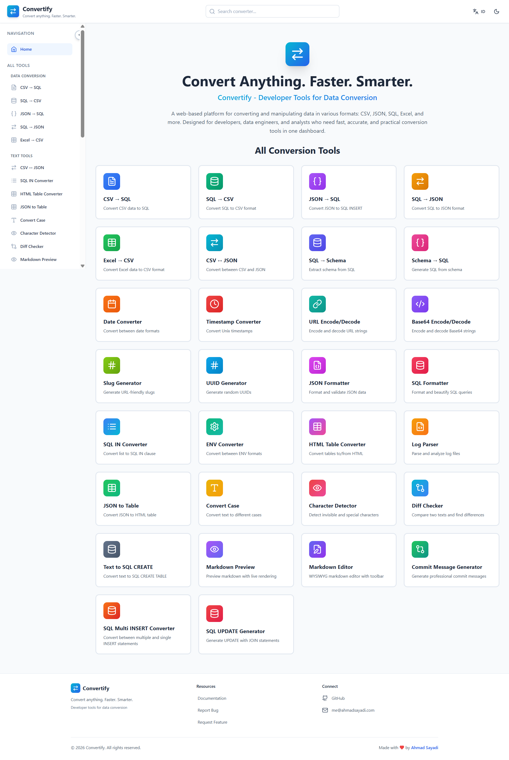Click the Base64 Encode/Decode code icon
Viewport: 509px width, 760px height.
420,304
